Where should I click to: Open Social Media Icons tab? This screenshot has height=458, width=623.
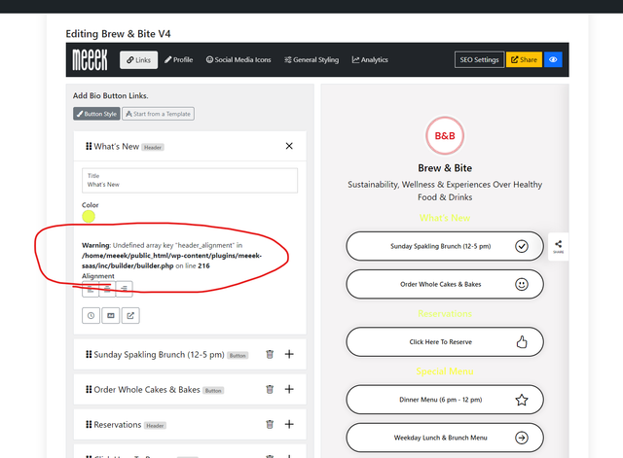coord(238,60)
